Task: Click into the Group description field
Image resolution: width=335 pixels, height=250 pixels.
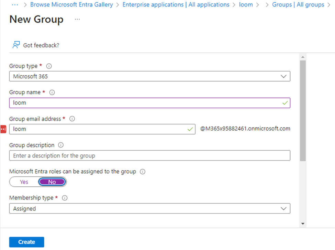Action: point(149,155)
